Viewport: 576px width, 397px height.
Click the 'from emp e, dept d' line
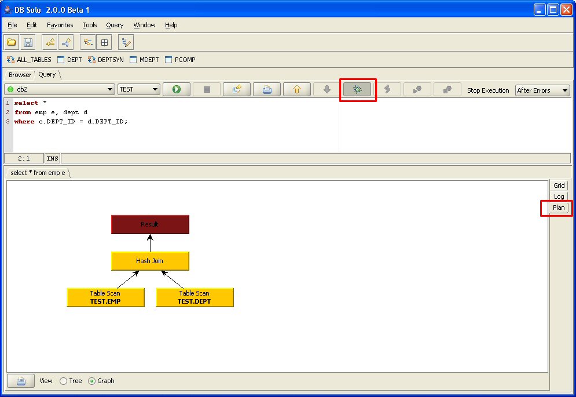pyautogui.click(x=51, y=112)
